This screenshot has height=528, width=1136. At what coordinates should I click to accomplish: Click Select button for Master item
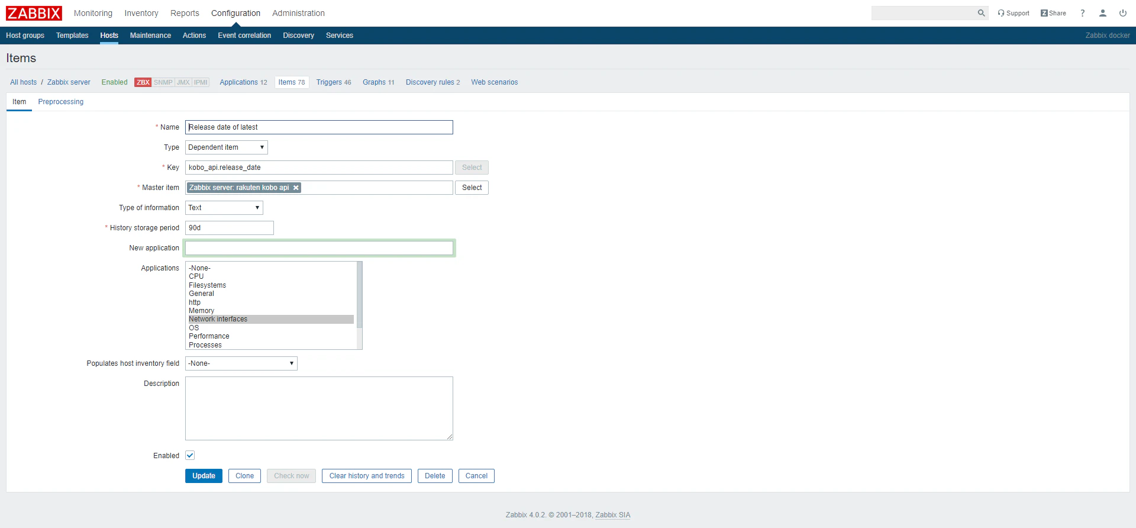[x=472, y=188]
